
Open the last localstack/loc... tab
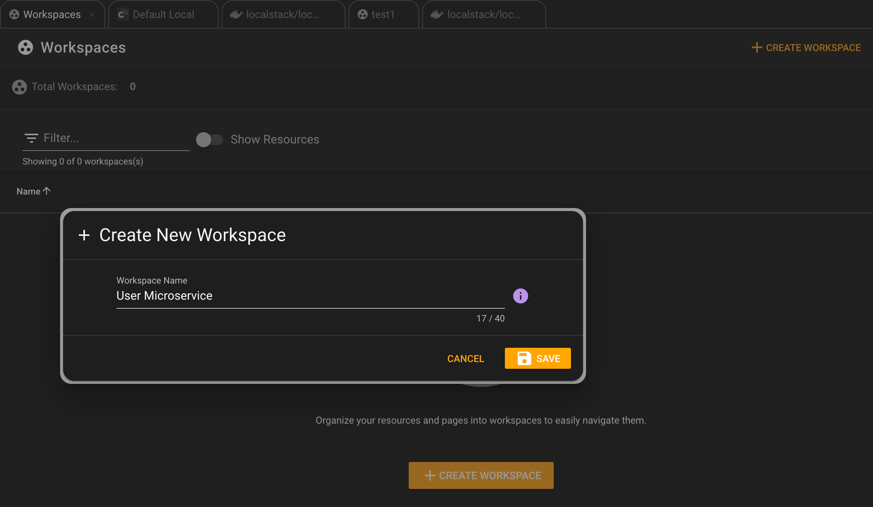(x=484, y=14)
